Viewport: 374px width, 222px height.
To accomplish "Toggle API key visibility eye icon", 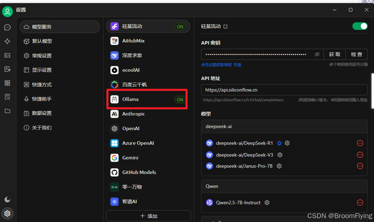I will [x=317, y=54].
